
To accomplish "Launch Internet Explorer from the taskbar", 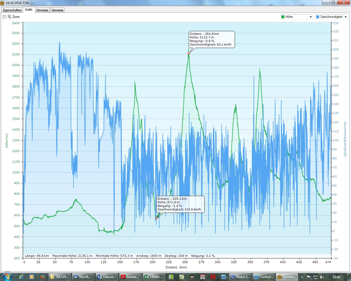I will 21,277.
